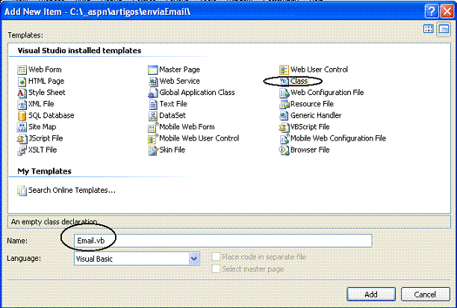457x308 pixels.
Task: Click the Cancel button
Action: point(425,295)
